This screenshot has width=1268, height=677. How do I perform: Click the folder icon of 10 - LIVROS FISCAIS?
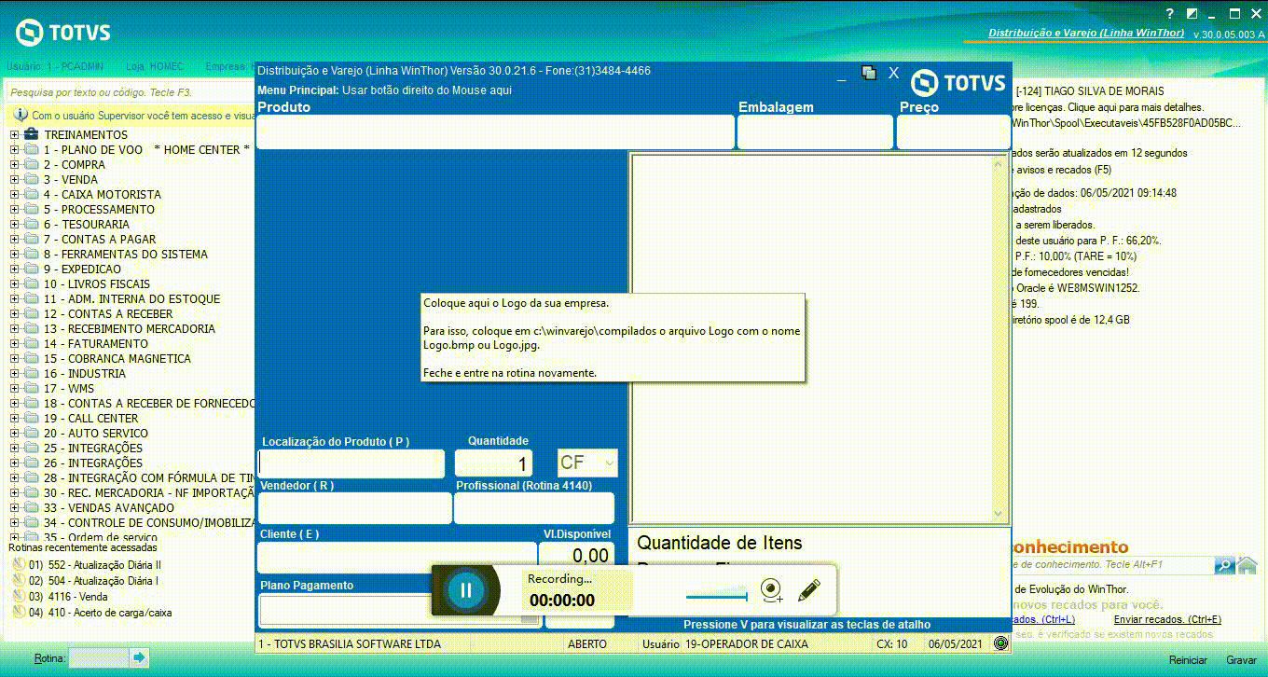[x=31, y=284]
